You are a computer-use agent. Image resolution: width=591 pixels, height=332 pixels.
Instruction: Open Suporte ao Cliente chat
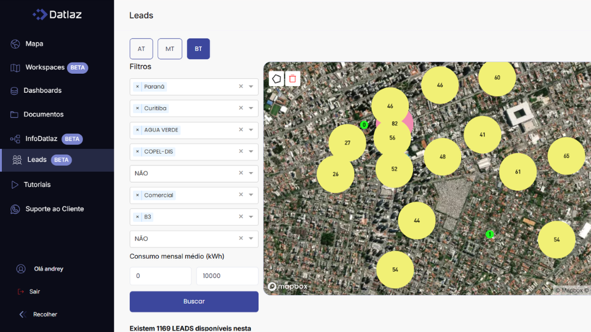click(54, 209)
